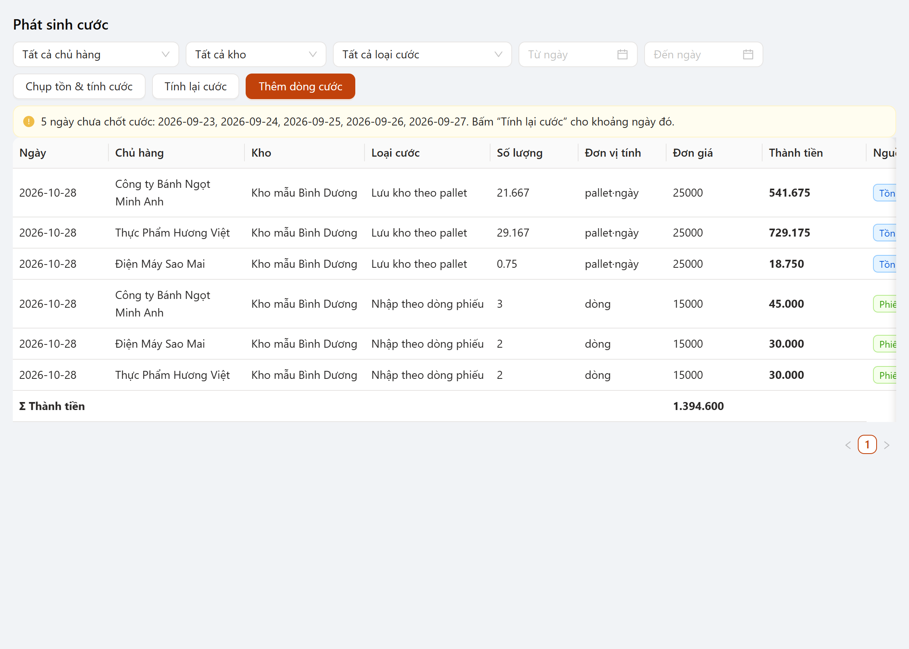
Task: Click 'Chụp tồn & tính cước' button
Action: click(79, 86)
